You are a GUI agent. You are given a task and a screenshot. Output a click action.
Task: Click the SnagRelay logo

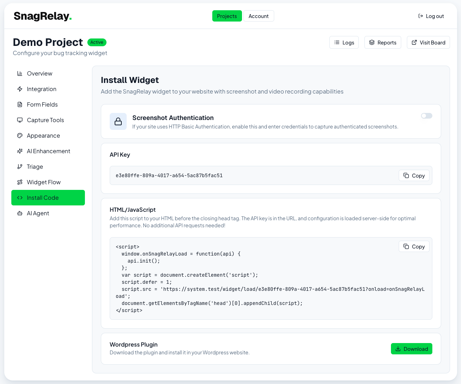point(43,16)
